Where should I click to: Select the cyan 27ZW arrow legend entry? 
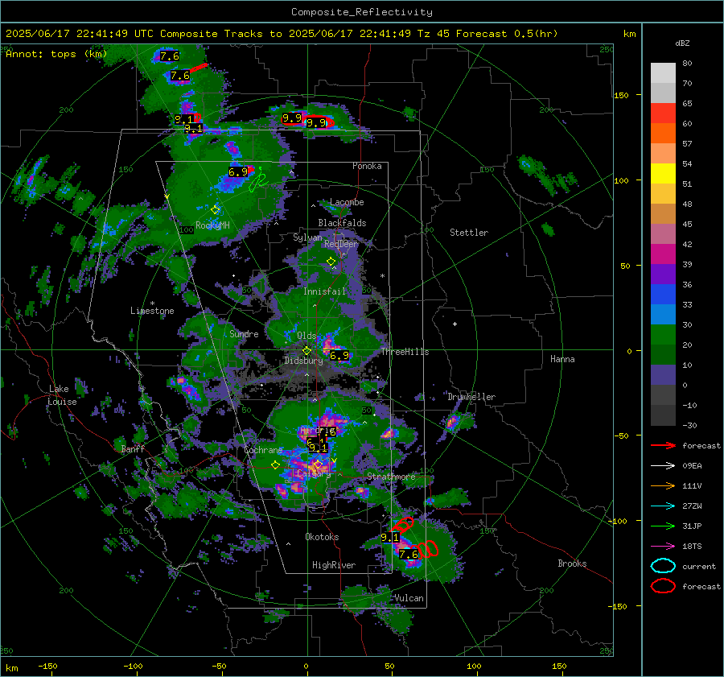(x=663, y=506)
